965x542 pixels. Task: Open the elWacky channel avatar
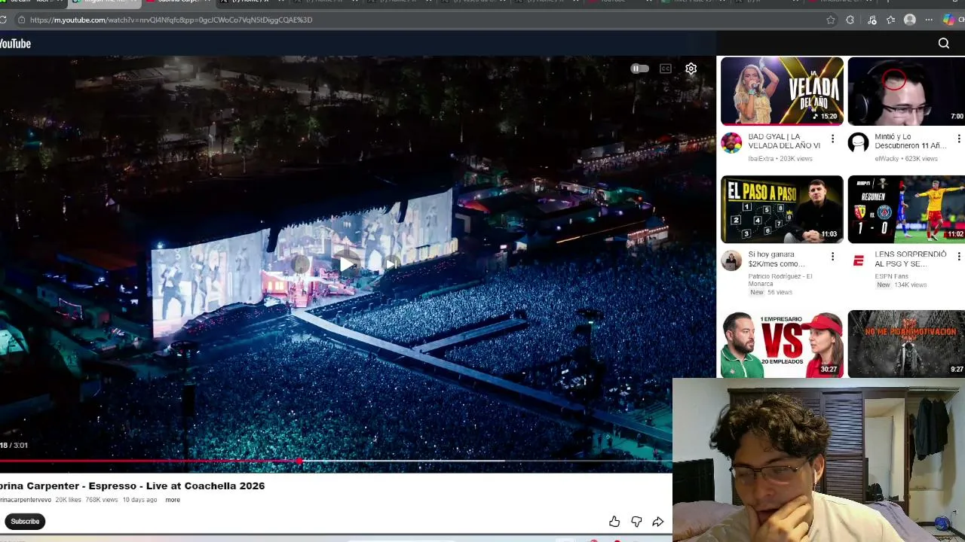[x=858, y=143]
